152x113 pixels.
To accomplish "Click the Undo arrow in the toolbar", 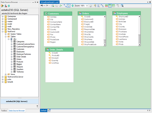I will [x=42, y=5].
